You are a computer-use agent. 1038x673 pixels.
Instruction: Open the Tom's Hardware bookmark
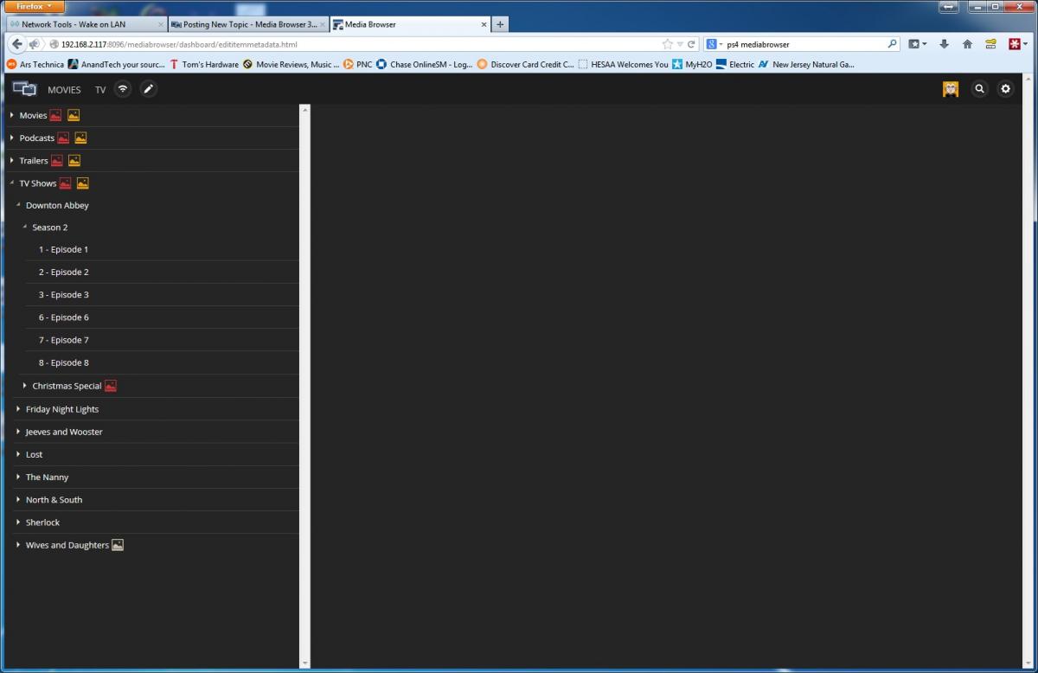click(204, 64)
